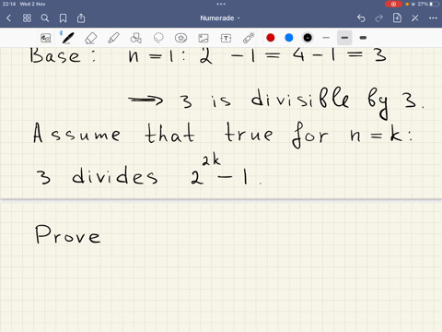
Task: Tap the handwritten word 'Prove'
Action: (x=67, y=234)
